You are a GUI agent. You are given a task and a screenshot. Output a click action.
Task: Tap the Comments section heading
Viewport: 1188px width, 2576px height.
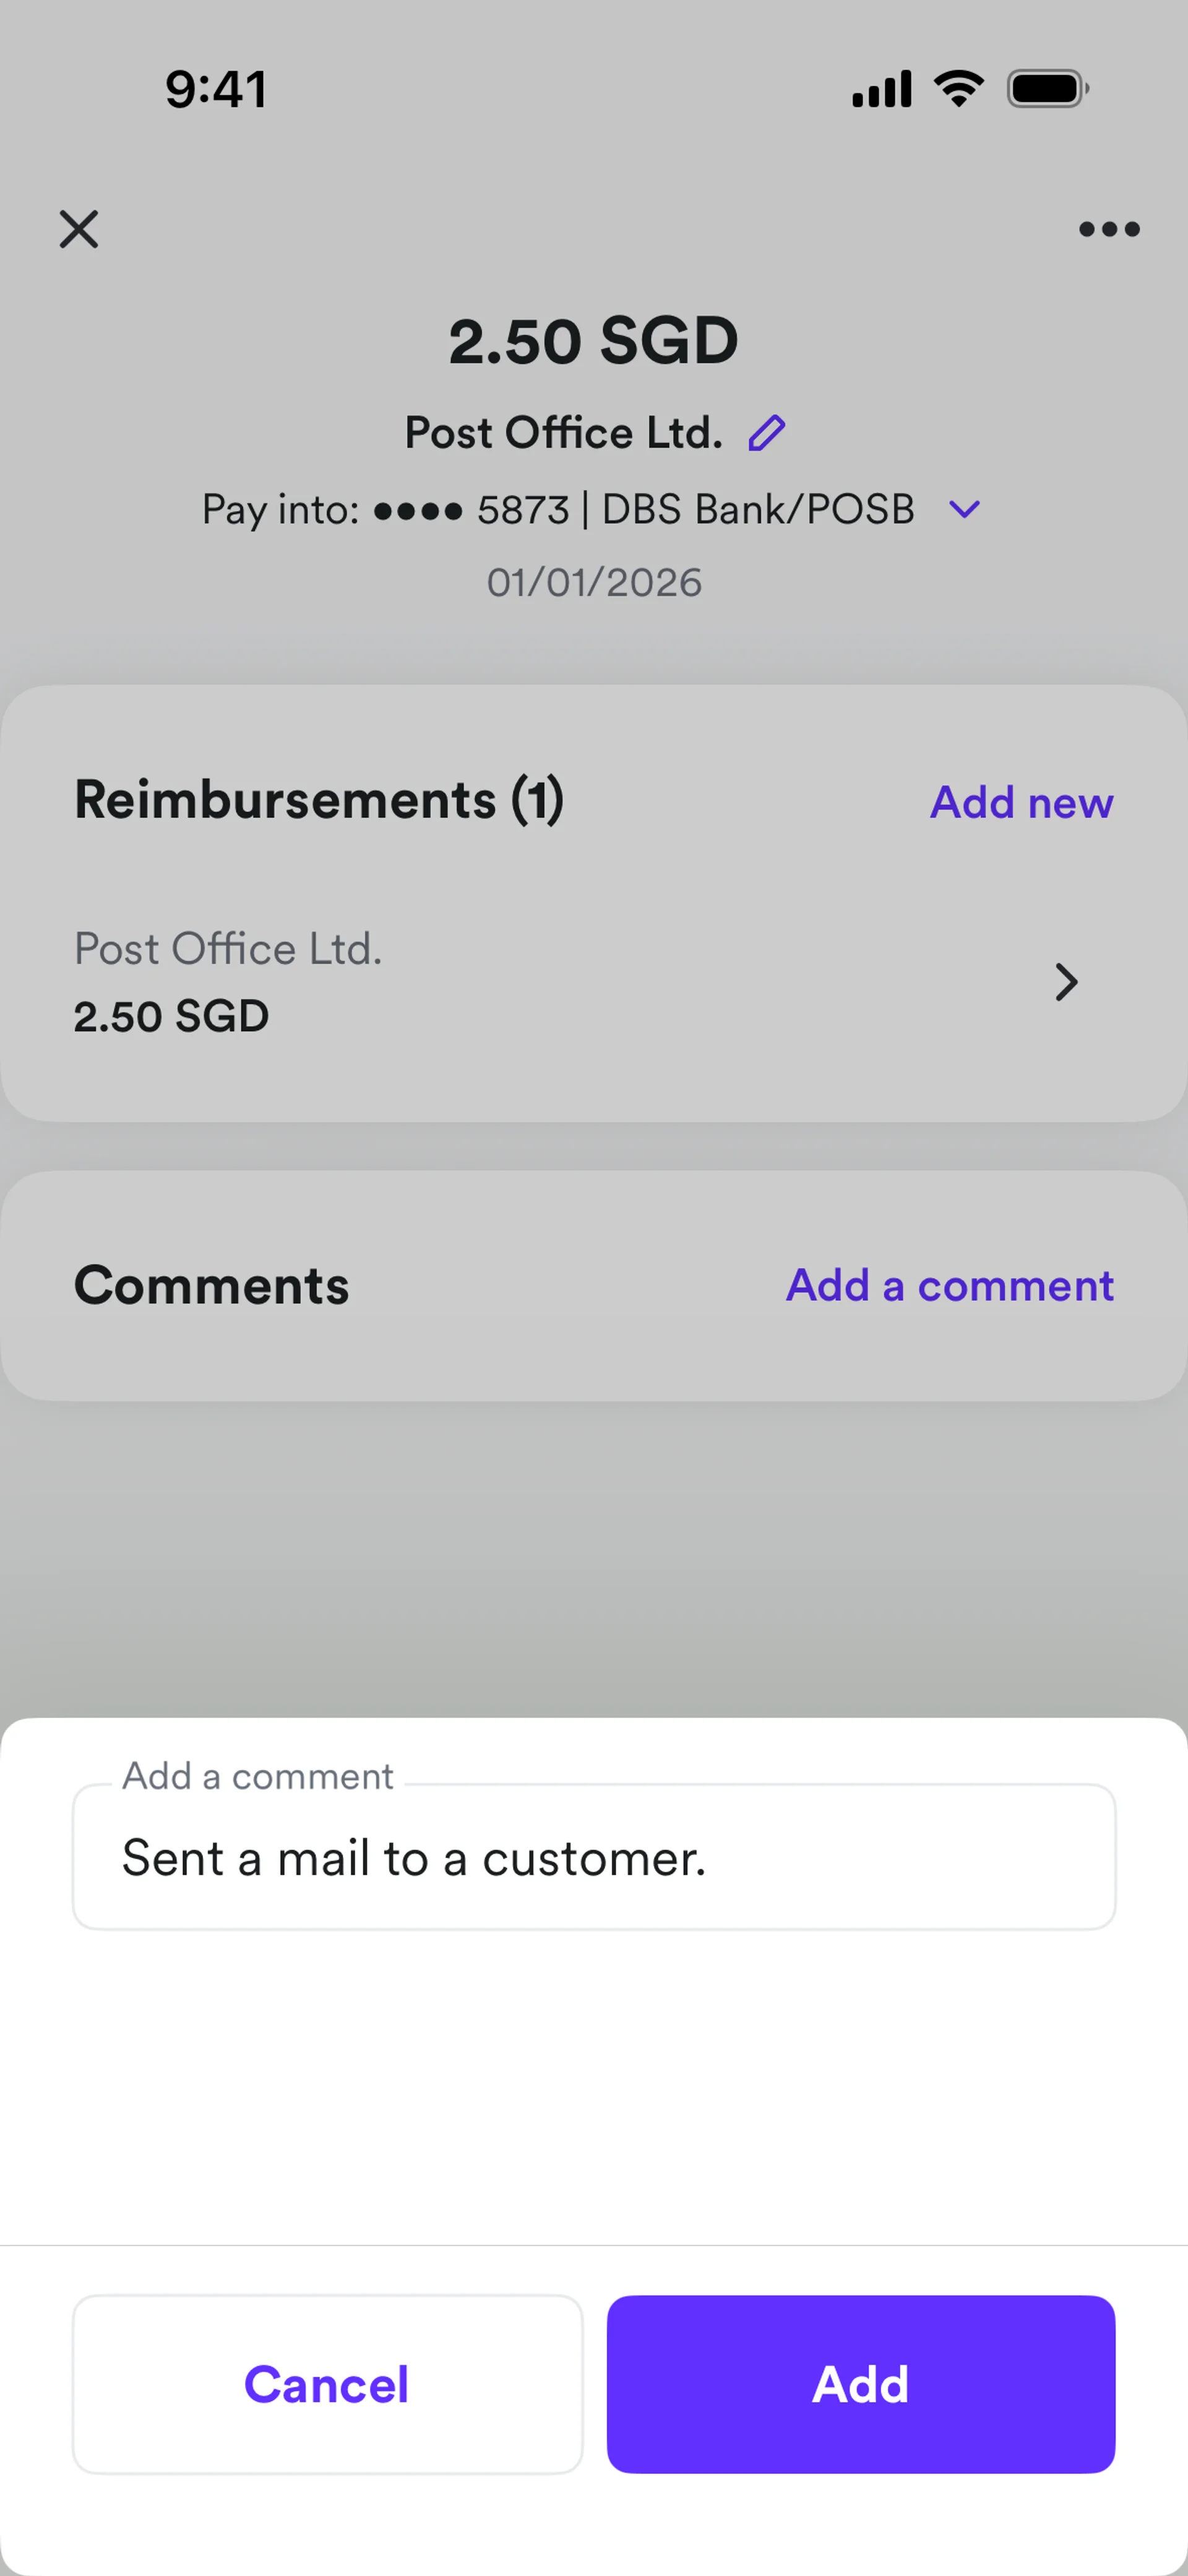pyautogui.click(x=212, y=1285)
